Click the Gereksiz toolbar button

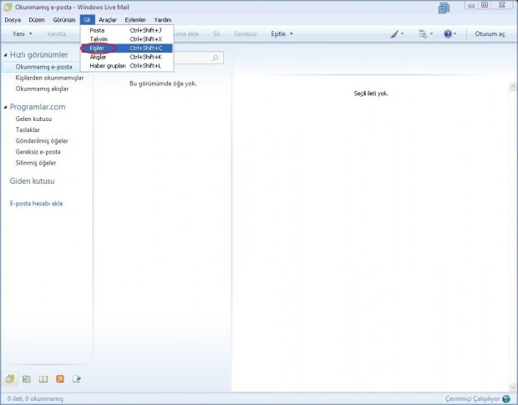click(x=246, y=33)
